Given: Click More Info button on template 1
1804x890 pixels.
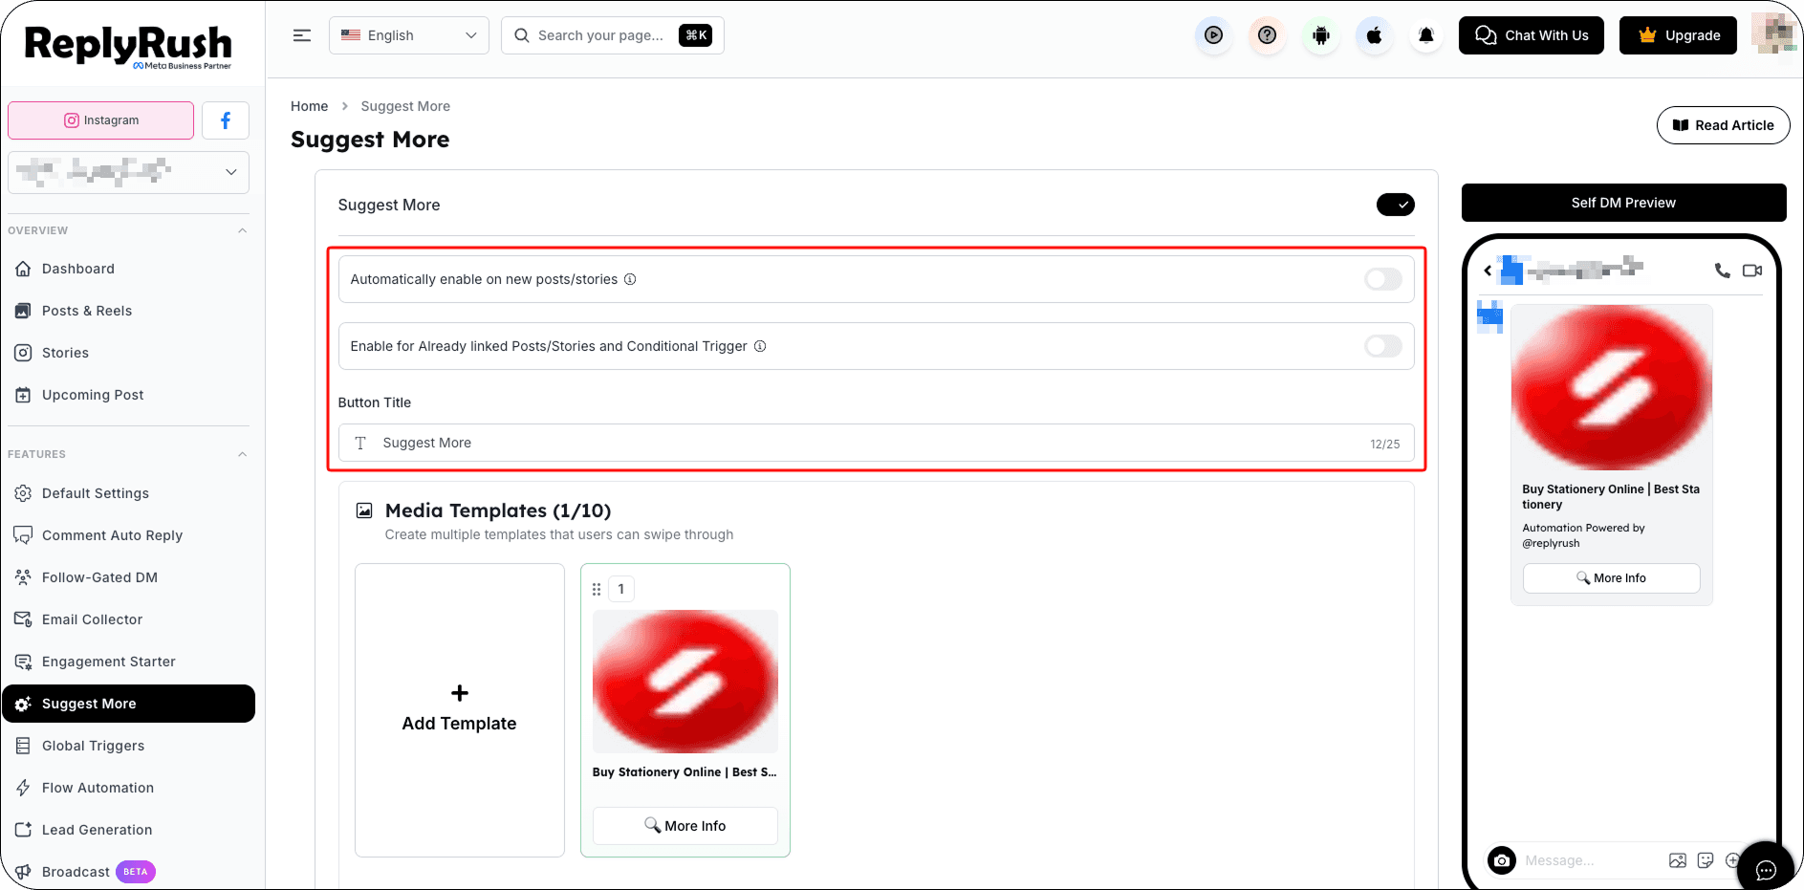Looking at the screenshot, I should [685, 826].
